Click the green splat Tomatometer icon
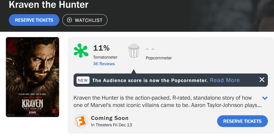This screenshot has width=274, height=137. (81, 51)
